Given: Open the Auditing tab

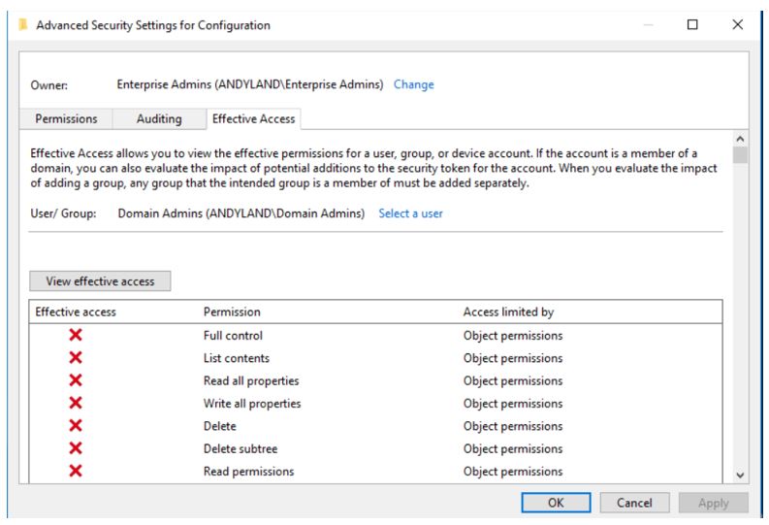Looking at the screenshot, I should coord(159,118).
